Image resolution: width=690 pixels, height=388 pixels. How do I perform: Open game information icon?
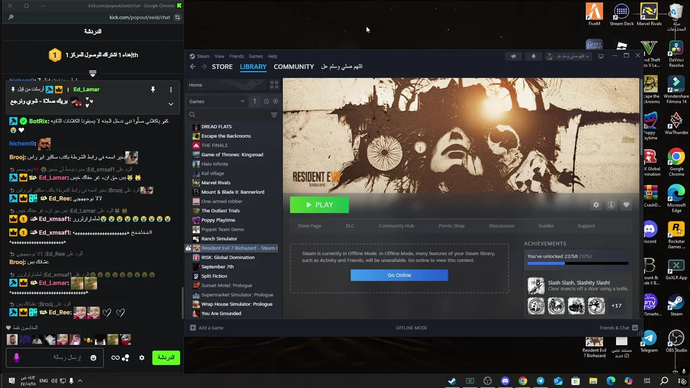coord(611,205)
